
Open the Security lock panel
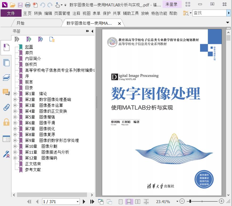pyautogui.click(x=6, y=122)
